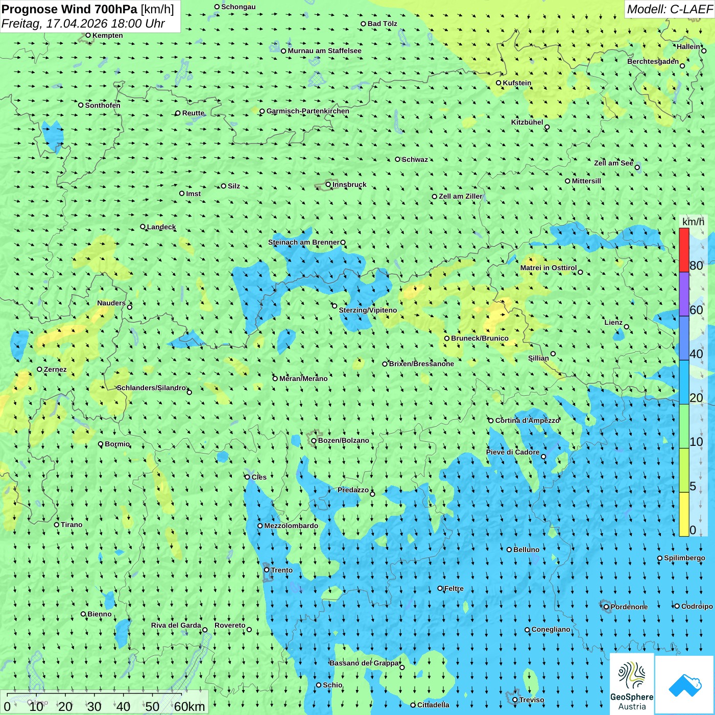Click the Mezzolombardo town label
The image size is (715, 715).
[291, 526]
